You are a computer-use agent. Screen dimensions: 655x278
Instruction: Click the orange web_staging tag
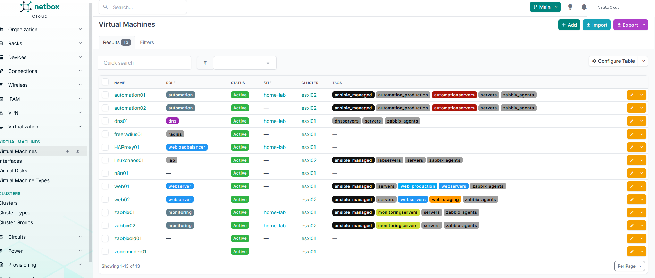445,200
